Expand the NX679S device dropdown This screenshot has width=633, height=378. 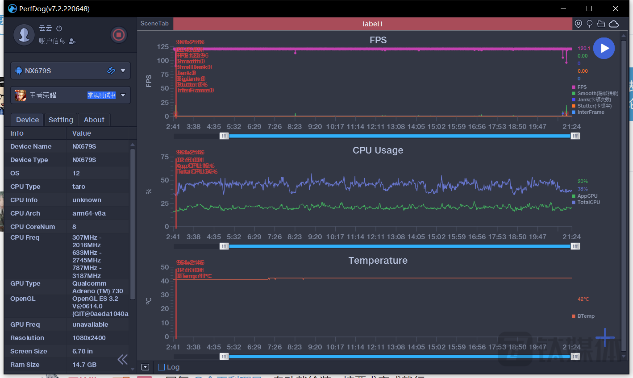(123, 71)
